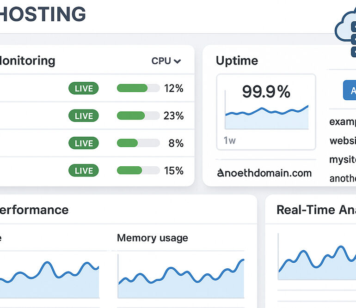Select the website domain starting with "examp"
The image size is (356, 308).
(343, 122)
